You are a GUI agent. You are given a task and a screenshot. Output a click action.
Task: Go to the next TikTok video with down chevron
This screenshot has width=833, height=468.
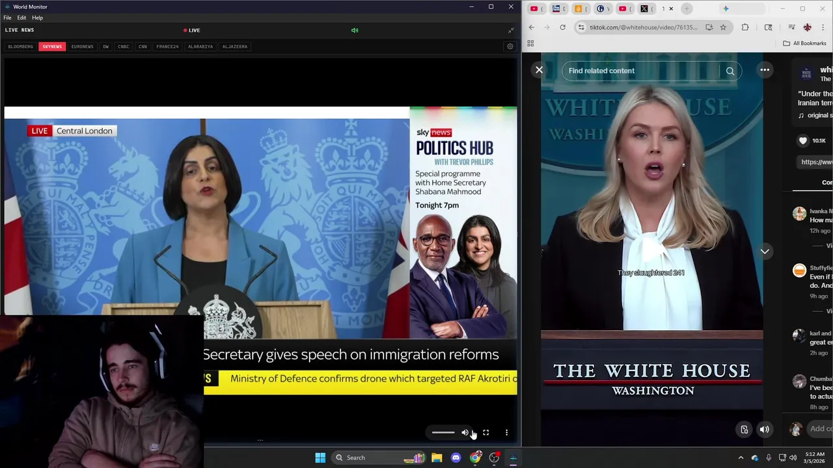pyautogui.click(x=765, y=251)
